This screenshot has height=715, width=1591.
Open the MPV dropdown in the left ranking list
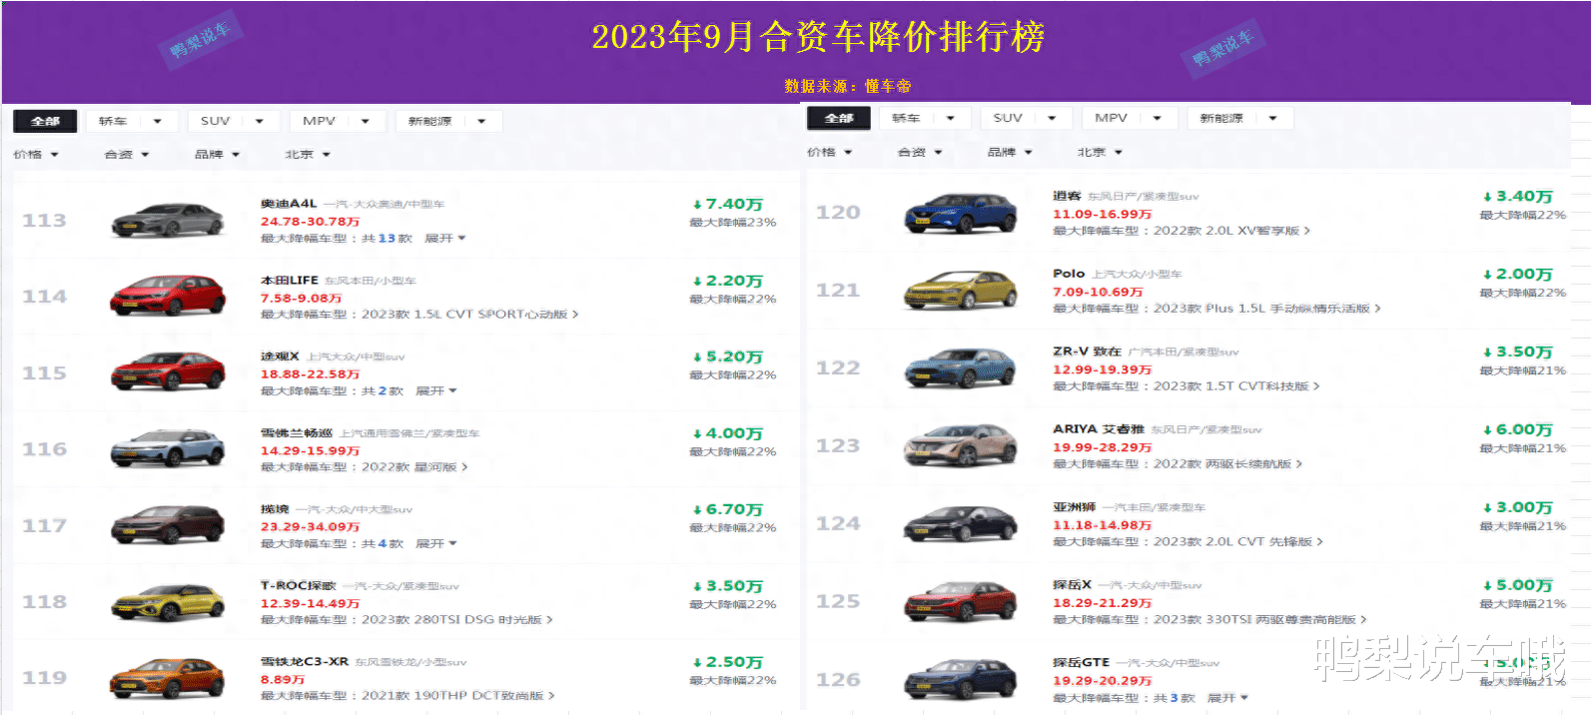coord(337,121)
